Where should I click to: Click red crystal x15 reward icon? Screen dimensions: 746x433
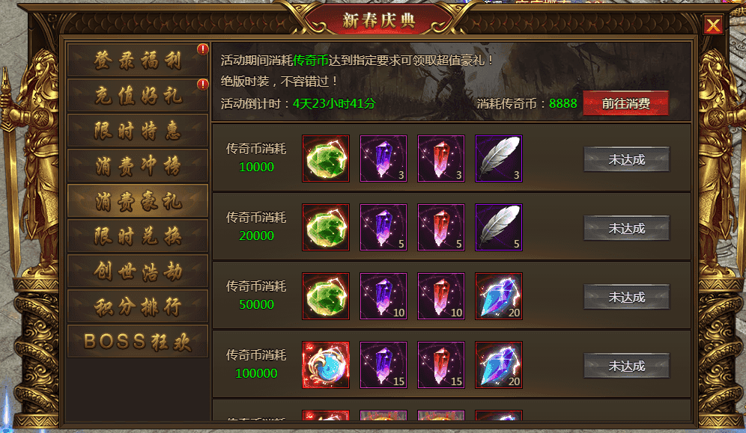point(441,365)
